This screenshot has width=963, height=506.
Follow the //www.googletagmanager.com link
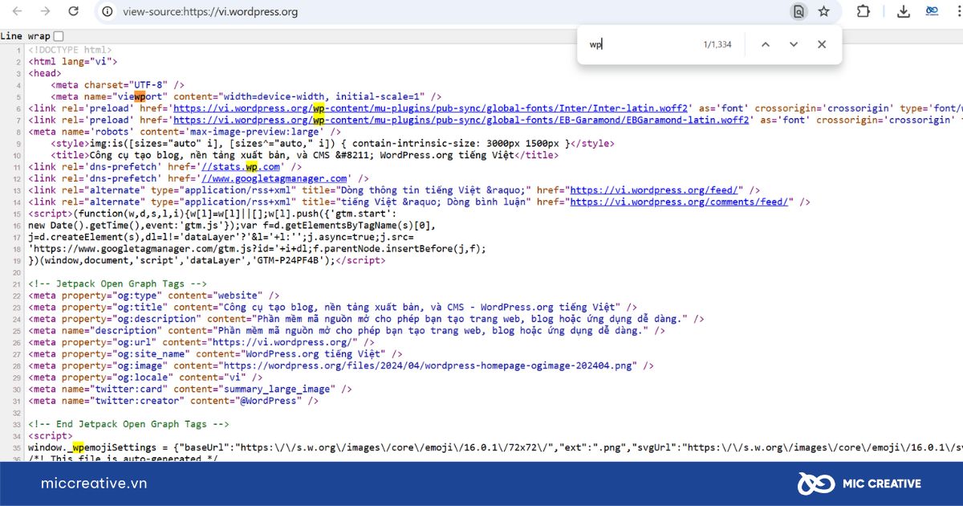(x=274, y=178)
